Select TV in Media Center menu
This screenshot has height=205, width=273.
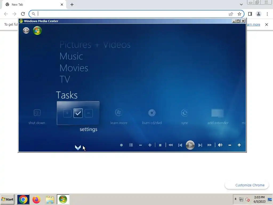[x=65, y=79]
